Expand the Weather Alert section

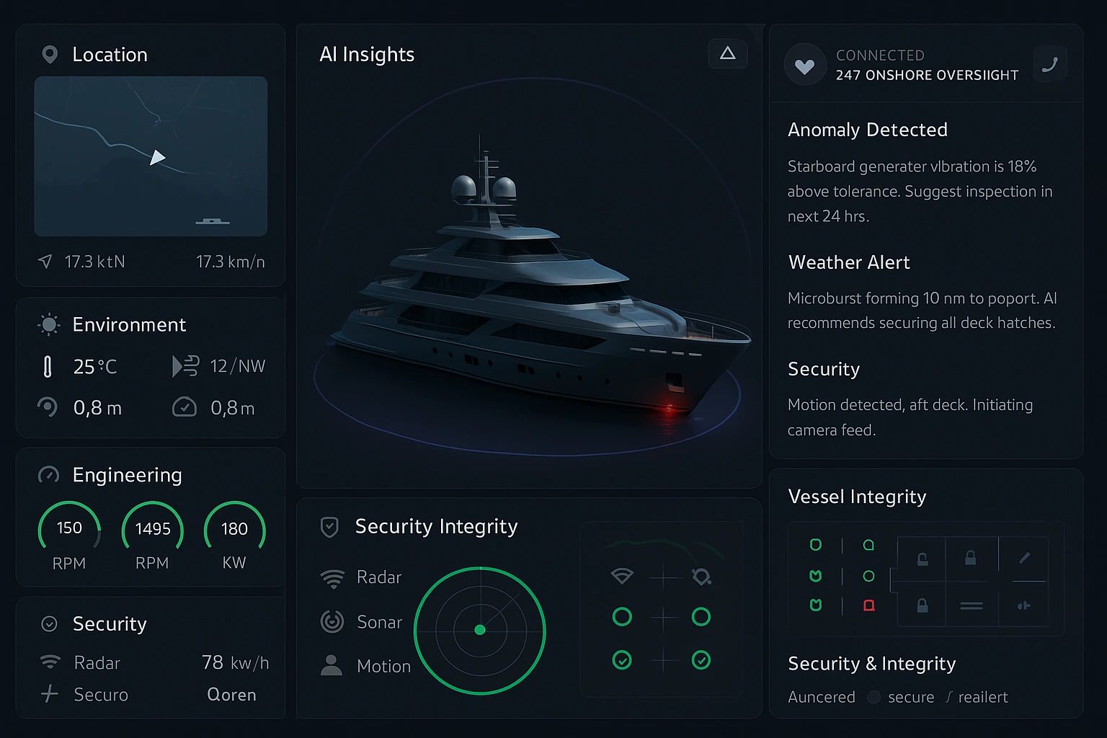849,262
